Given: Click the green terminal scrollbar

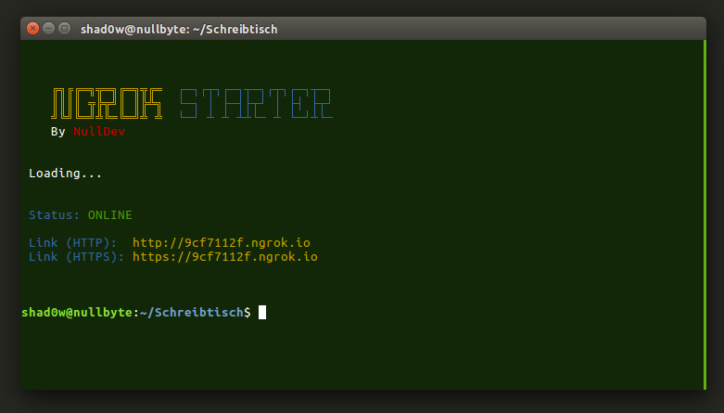Looking at the screenshot, I should tap(705, 214).
